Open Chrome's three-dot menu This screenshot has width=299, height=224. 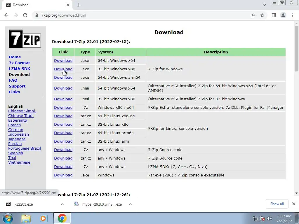tap(293, 15)
